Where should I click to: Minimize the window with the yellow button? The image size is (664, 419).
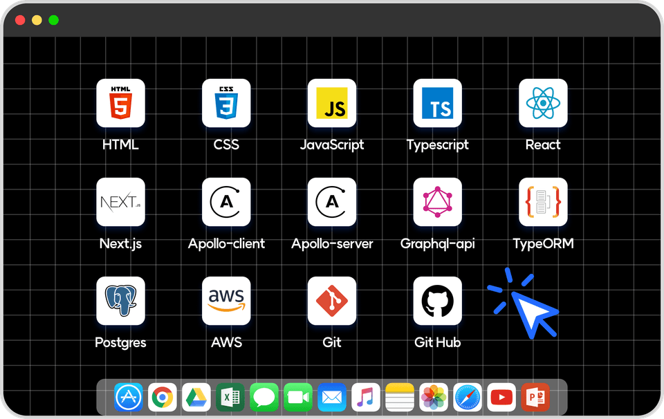[x=37, y=20]
